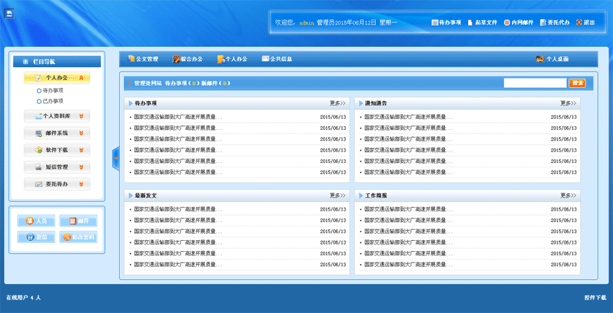Open 个人桌面 using its icon
613x313 pixels.
tap(540, 59)
